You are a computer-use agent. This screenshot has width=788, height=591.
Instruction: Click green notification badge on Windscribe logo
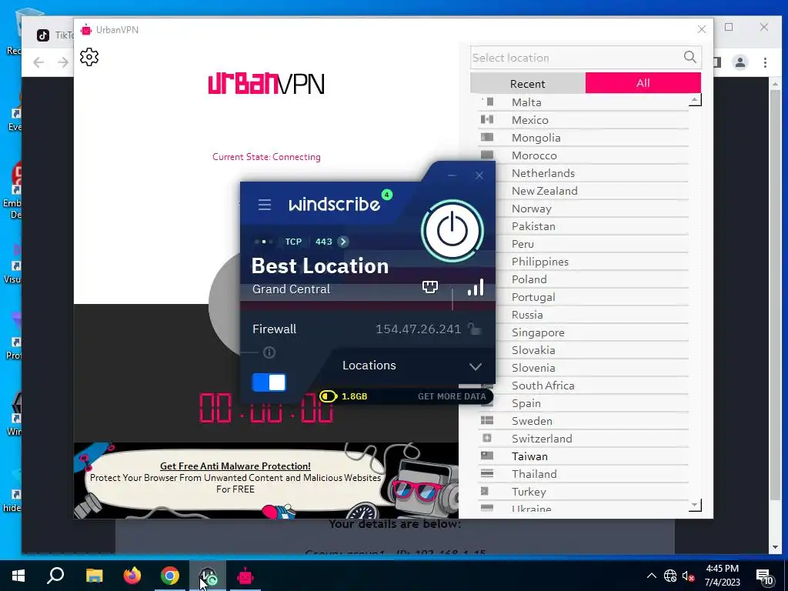386,195
